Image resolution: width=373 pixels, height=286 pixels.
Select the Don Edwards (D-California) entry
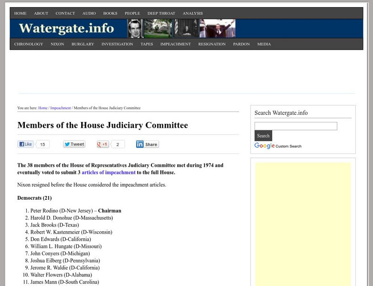(61, 239)
